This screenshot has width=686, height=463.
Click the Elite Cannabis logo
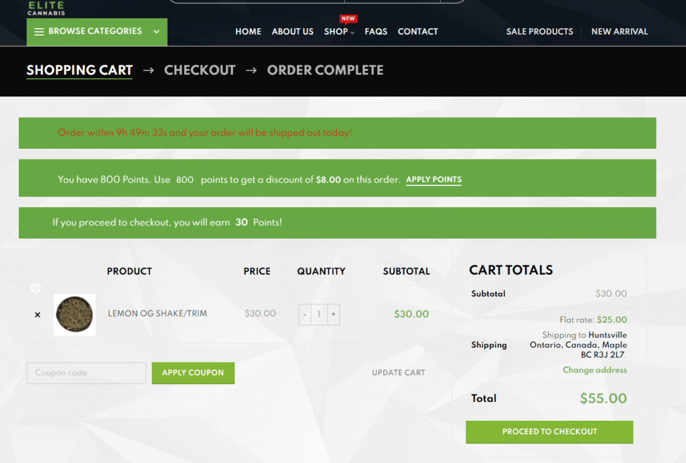[x=46, y=8]
